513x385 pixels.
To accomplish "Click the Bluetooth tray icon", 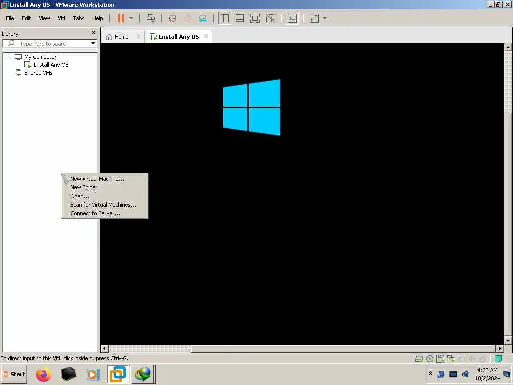I will pos(441,374).
